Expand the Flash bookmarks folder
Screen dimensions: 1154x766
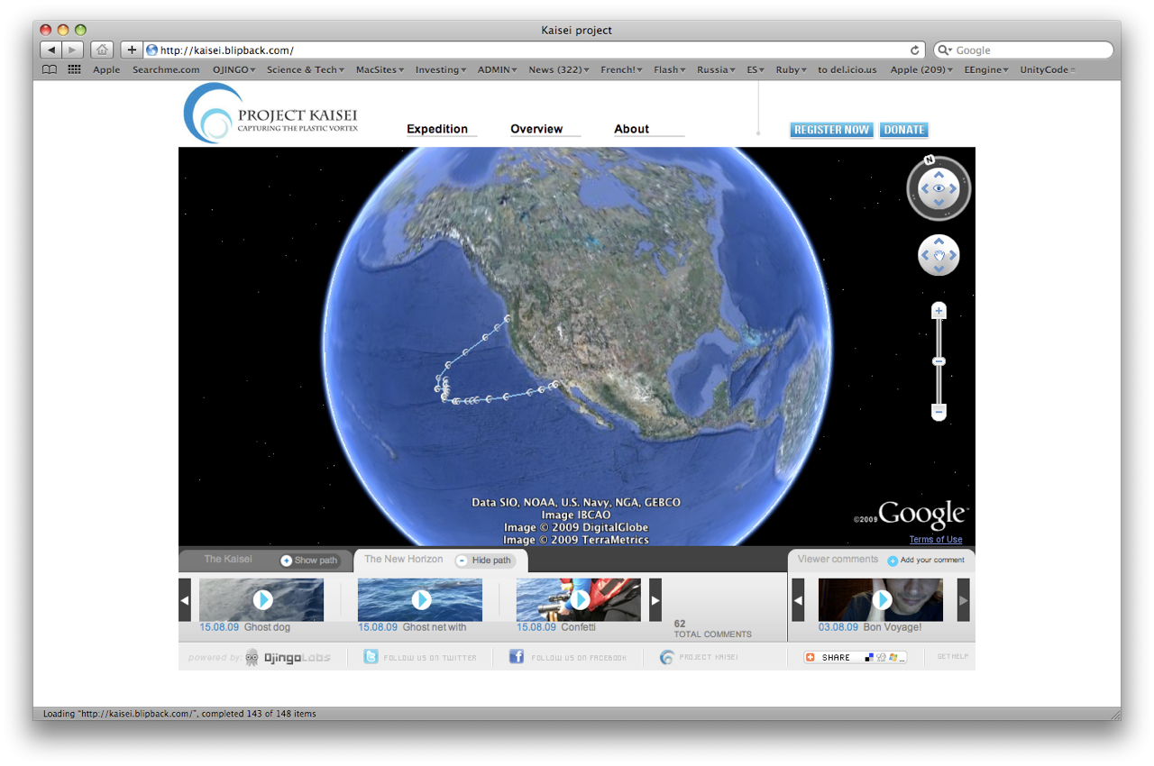click(670, 69)
